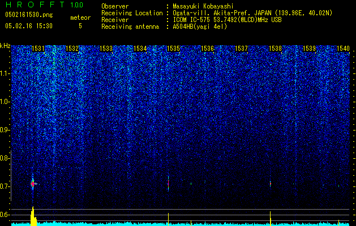The image size is (356, 226).
Task: Click the gray vertical range bar beside 0.7 kHz
Action: click(x=11, y=176)
